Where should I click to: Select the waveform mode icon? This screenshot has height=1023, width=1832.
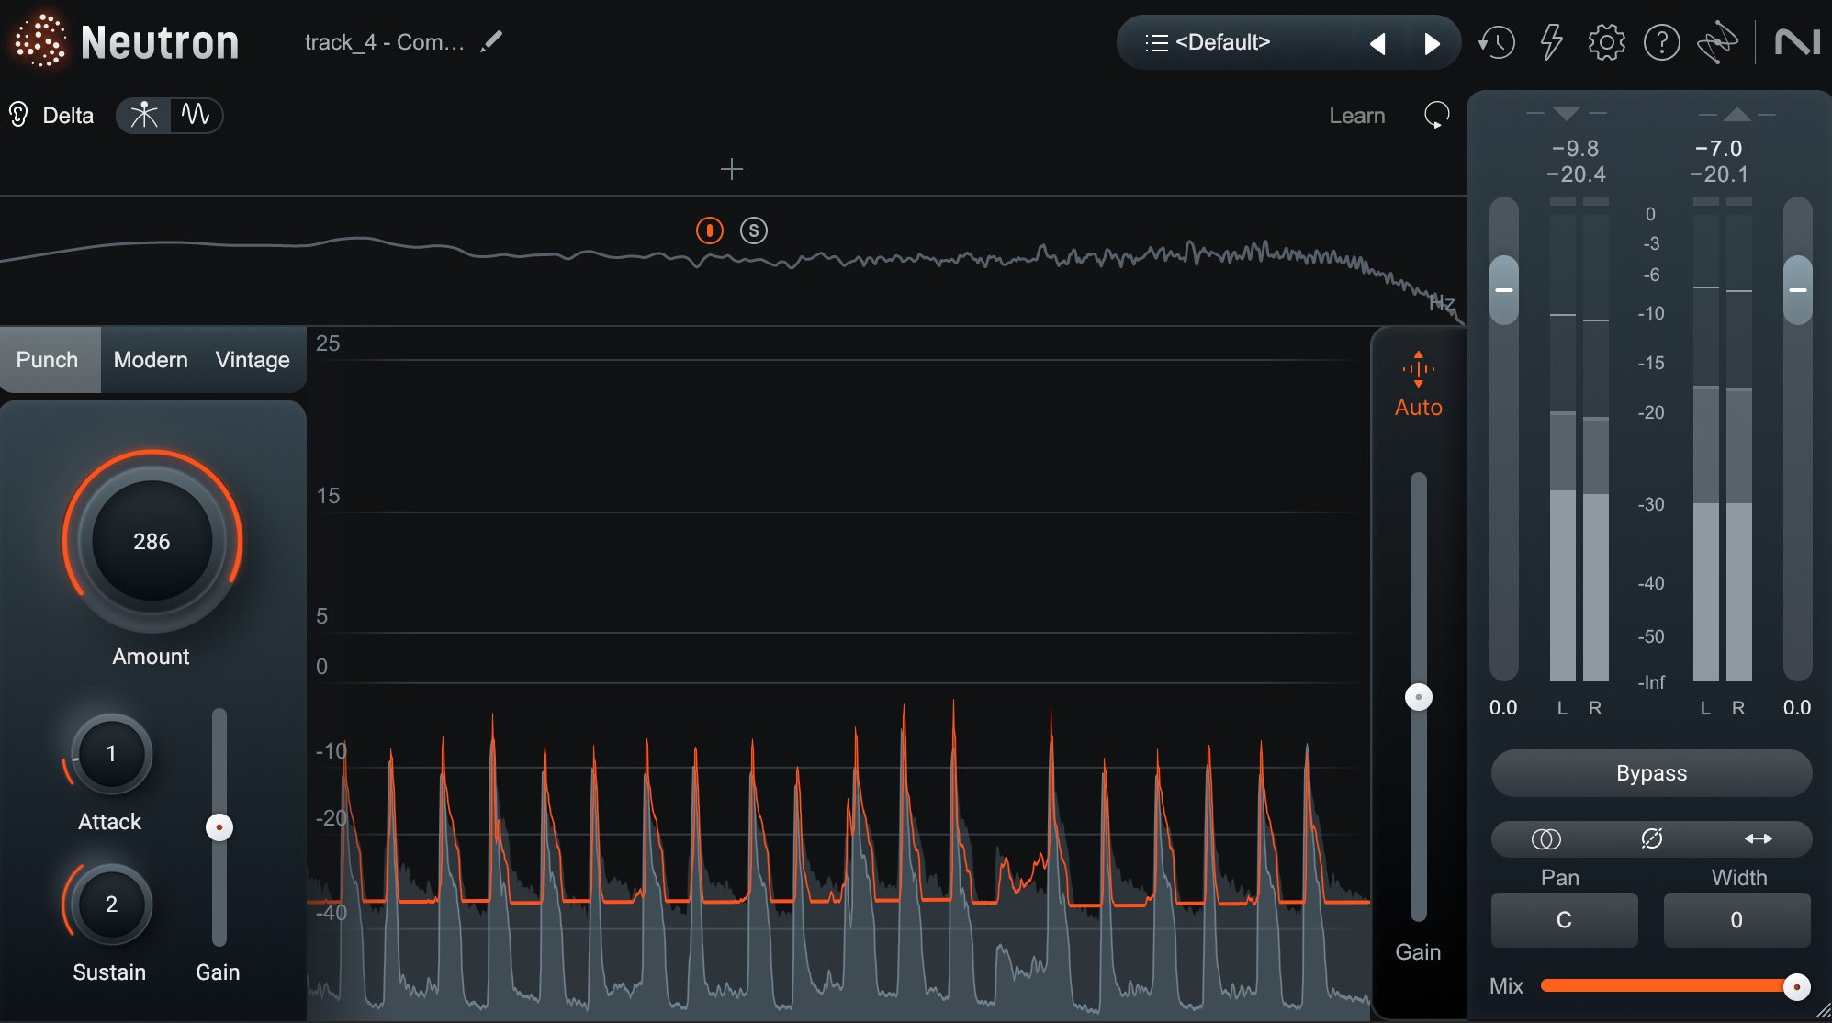pyautogui.click(x=196, y=115)
